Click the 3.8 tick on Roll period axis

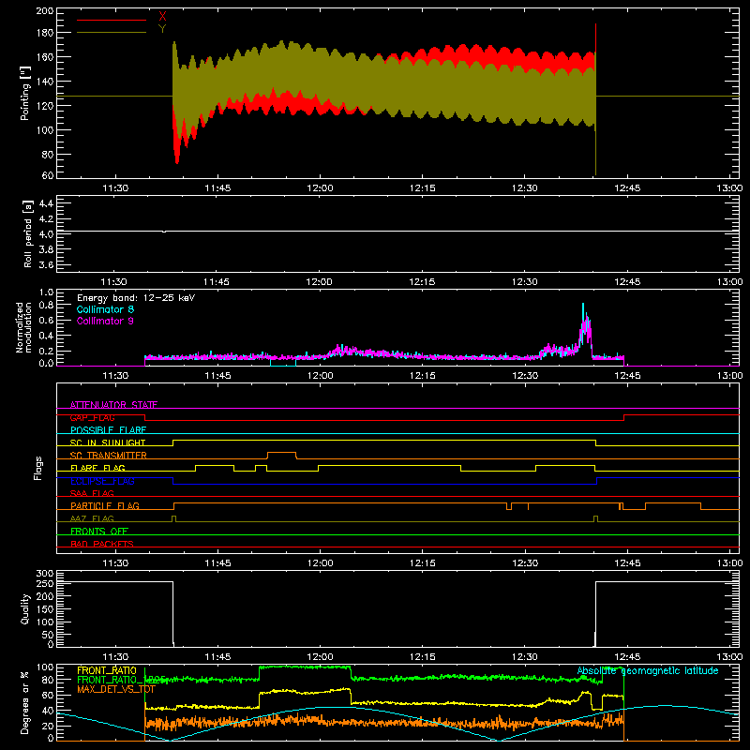(x=46, y=249)
